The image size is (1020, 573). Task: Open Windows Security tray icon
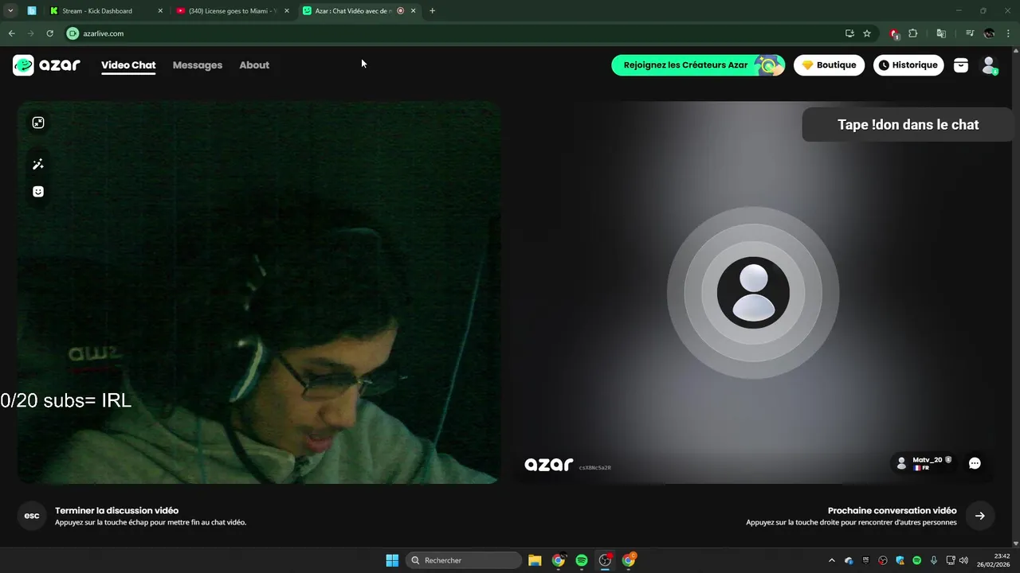pyautogui.click(x=900, y=560)
